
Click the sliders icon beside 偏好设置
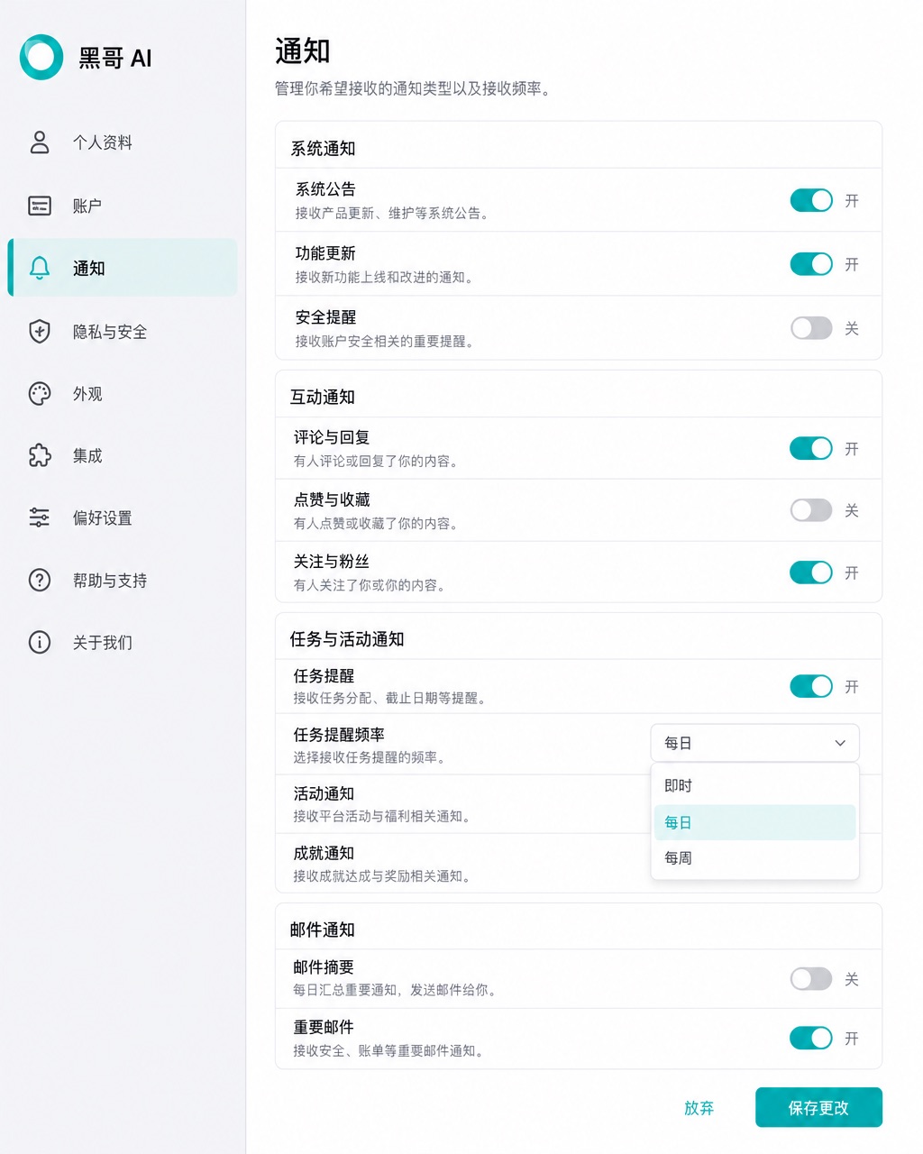40,517
